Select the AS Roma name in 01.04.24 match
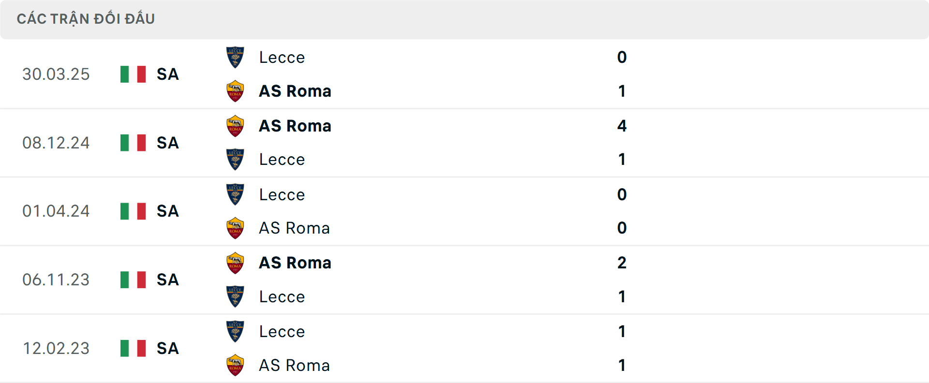The height and width of the screenshot is (383, 929). [294, 228]
